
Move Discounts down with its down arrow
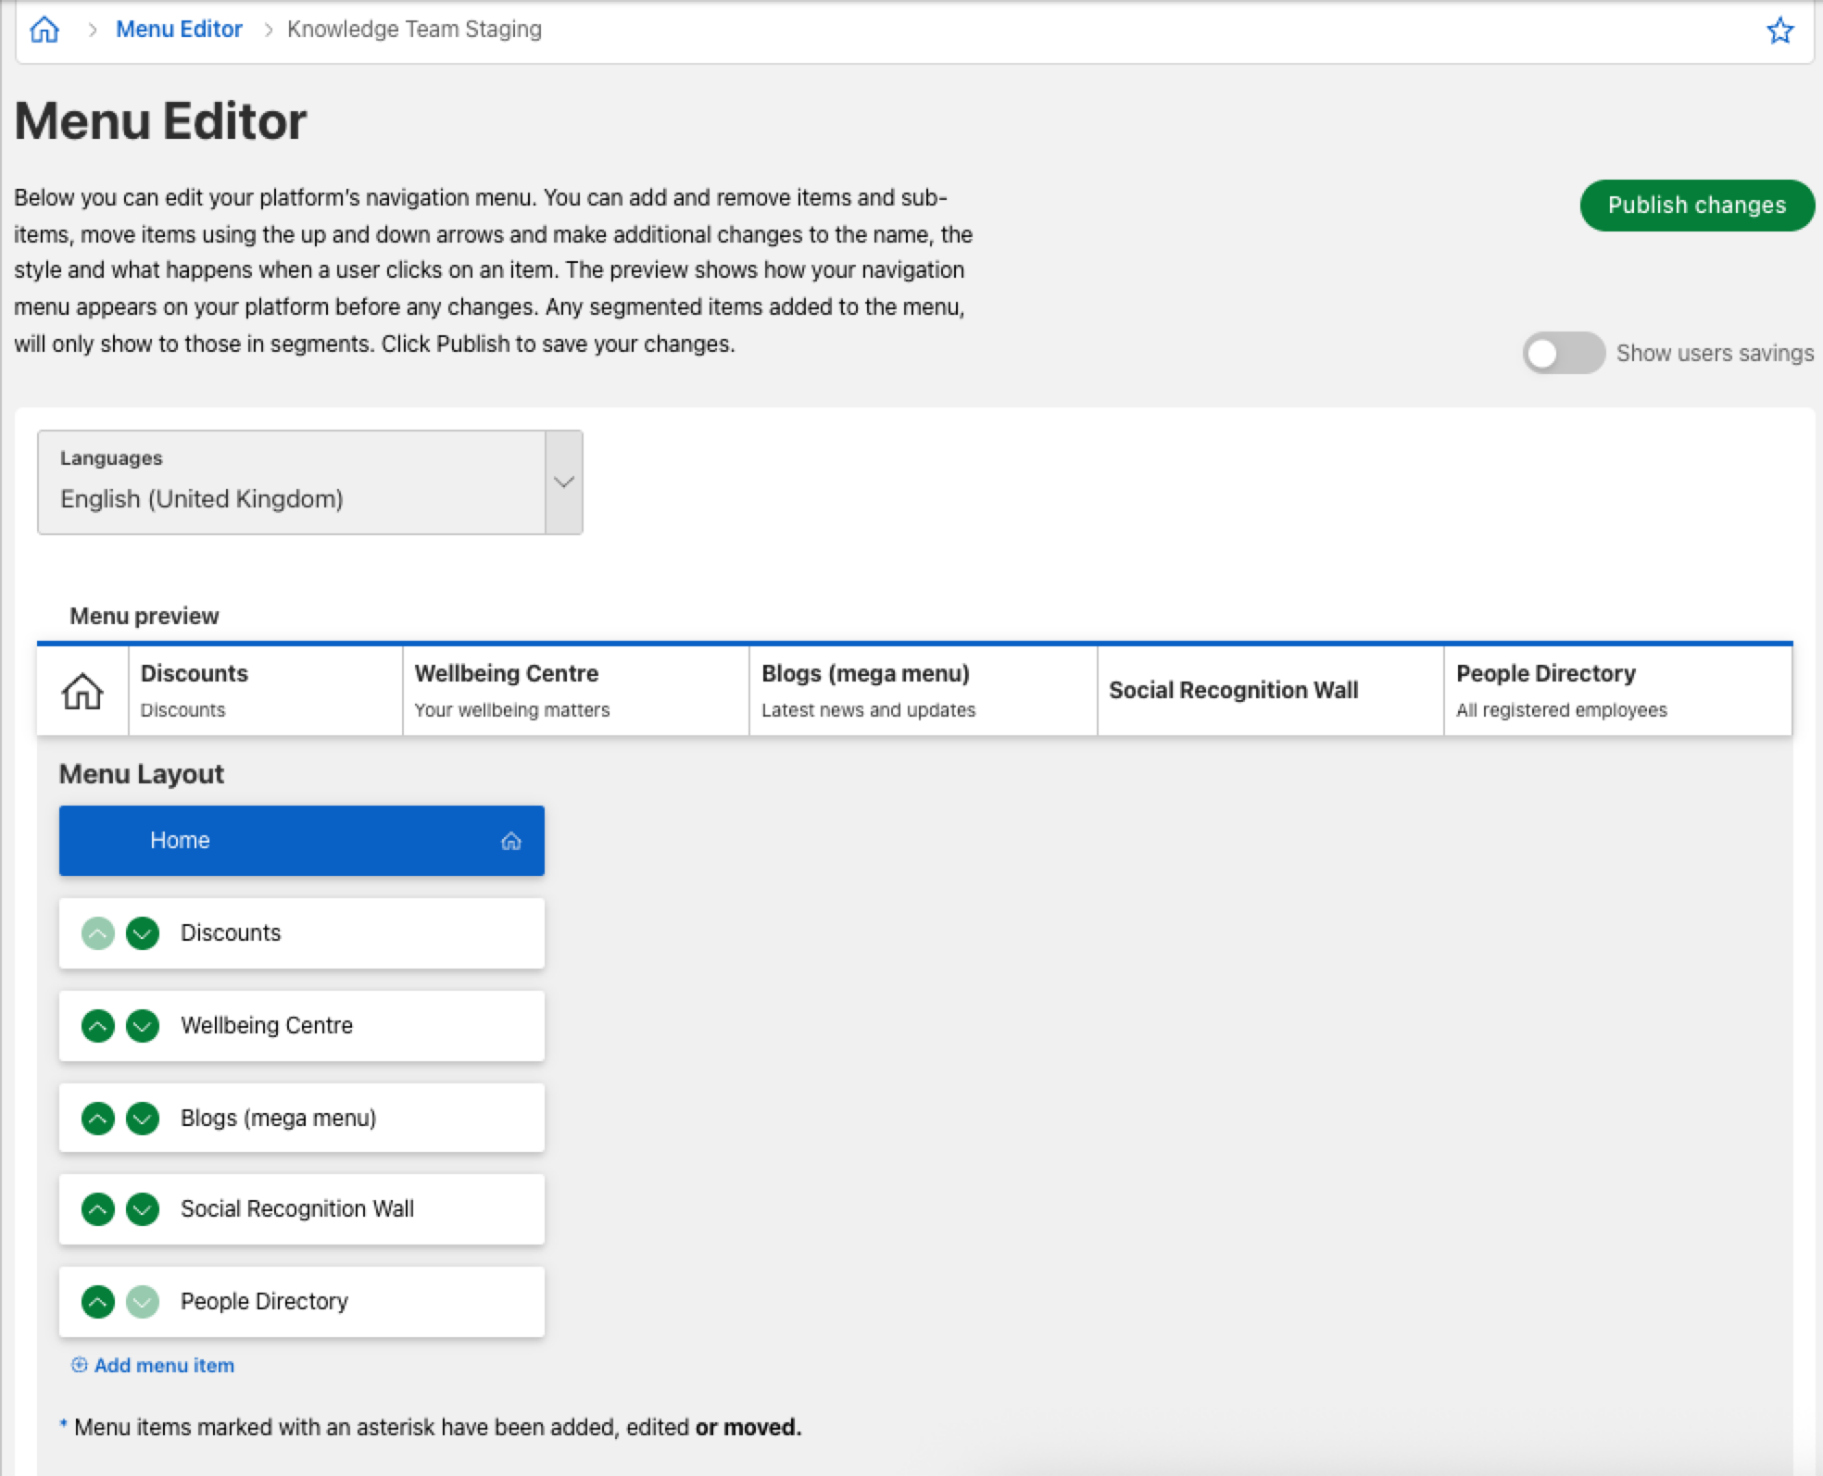142,933
